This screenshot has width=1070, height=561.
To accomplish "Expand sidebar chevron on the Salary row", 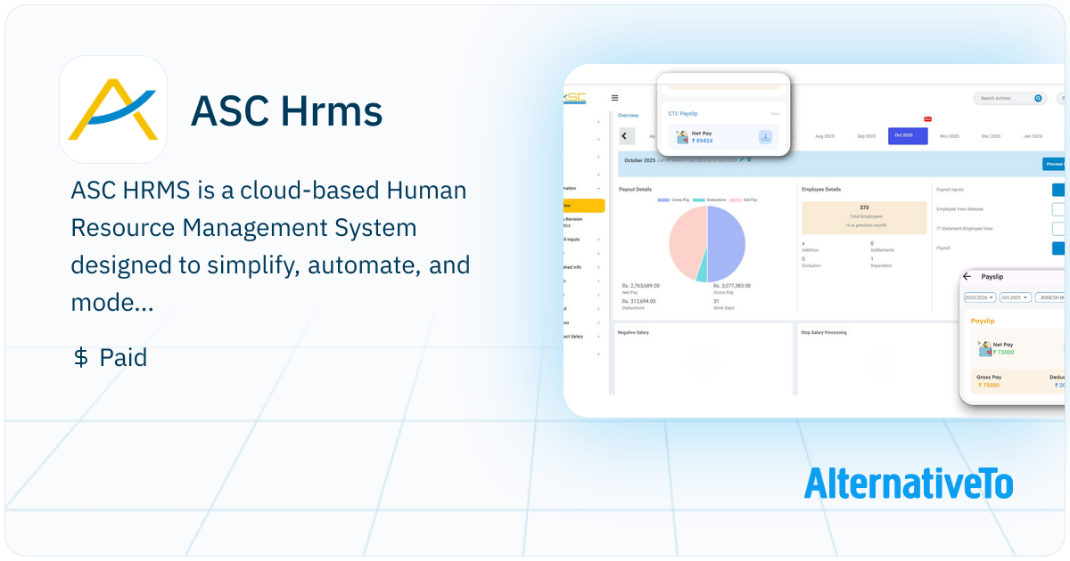I will point(598,336).
